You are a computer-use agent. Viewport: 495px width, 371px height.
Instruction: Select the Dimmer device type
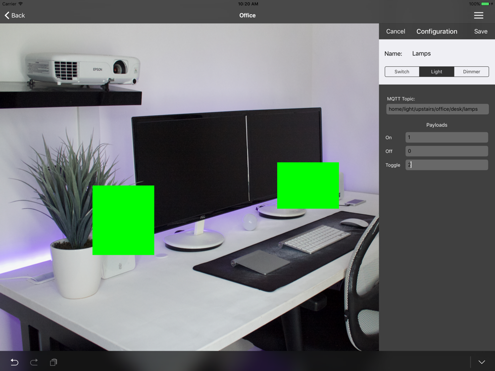click(x=471, y=72)
